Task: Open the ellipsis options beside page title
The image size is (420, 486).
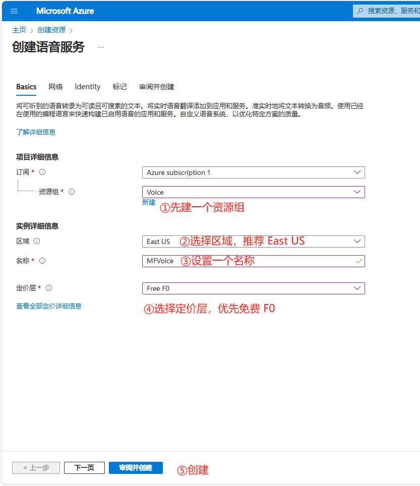Action: pyautogui.click(x=101, y=47)
